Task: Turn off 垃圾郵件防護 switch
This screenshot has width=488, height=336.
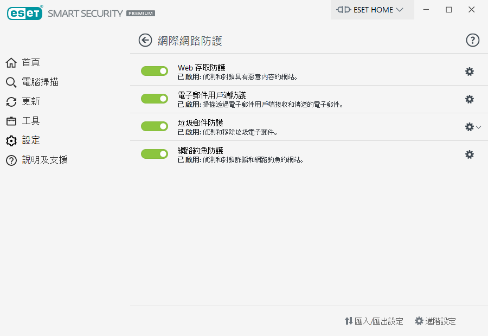Action: click(155, 126)
